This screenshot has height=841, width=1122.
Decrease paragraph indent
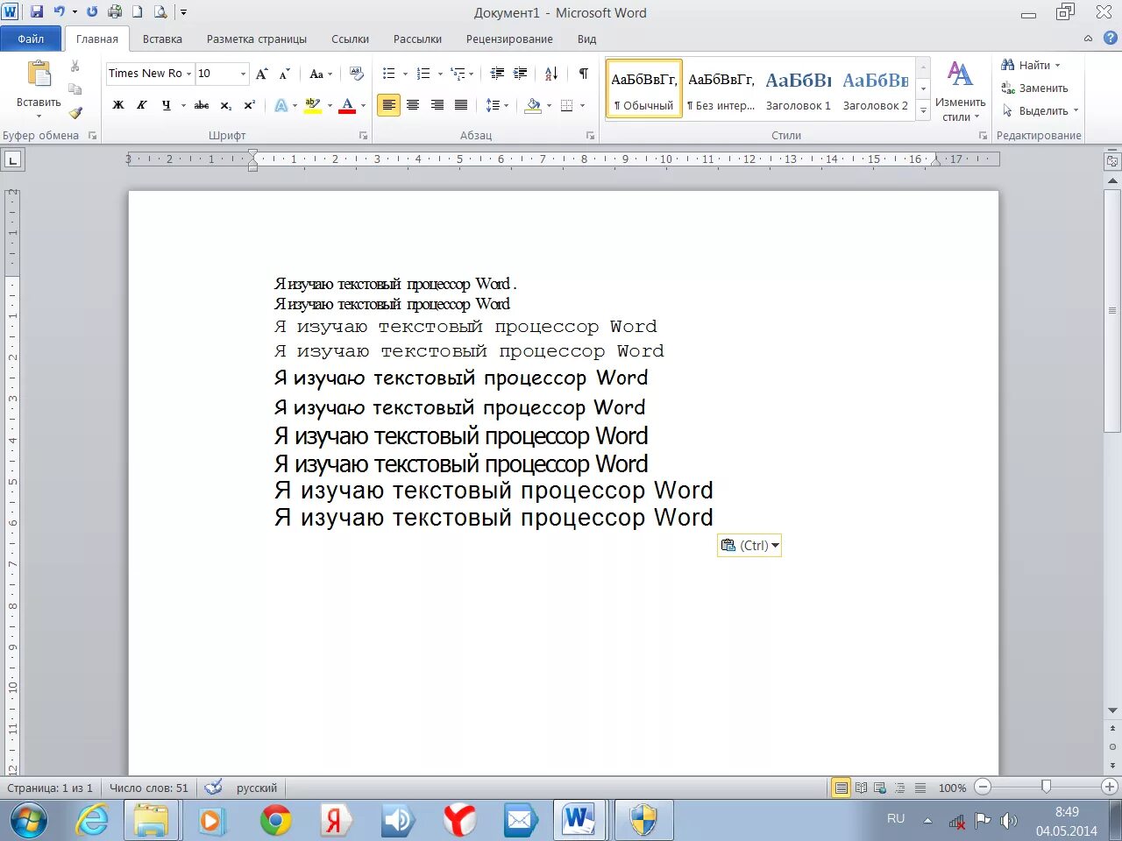point(497,74)
